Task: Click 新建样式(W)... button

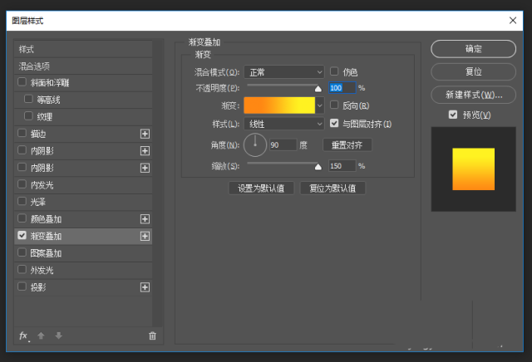Action: pyautogui.click(x=473, y=95)
